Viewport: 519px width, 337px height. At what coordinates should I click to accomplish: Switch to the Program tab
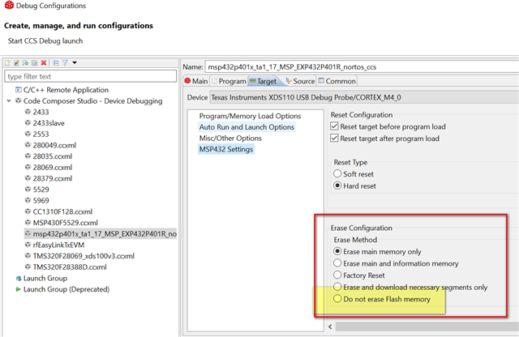(229, 81)
